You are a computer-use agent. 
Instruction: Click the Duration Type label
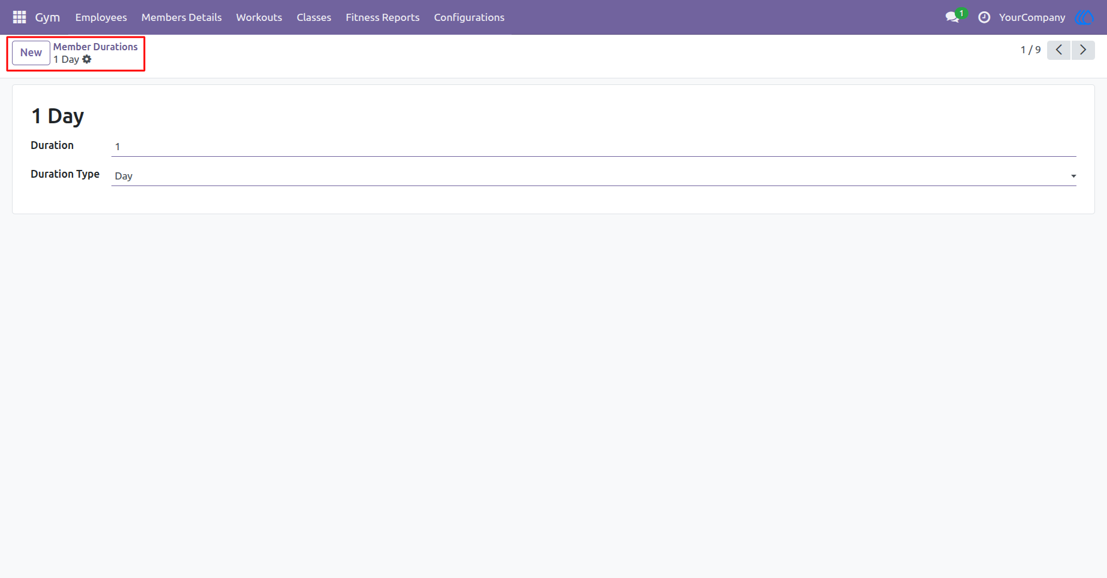[x=65, y=174]
